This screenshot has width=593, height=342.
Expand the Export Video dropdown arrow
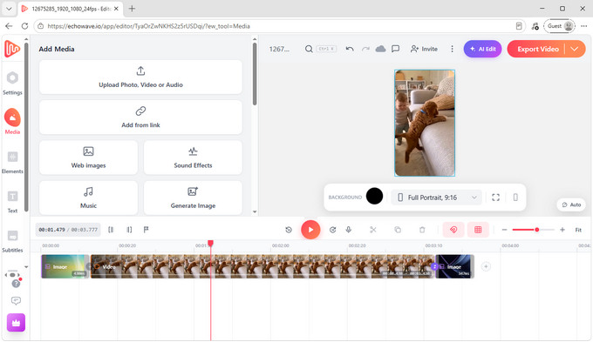575,49
